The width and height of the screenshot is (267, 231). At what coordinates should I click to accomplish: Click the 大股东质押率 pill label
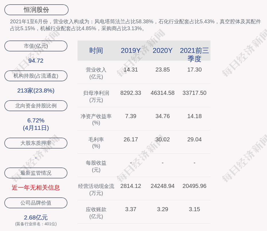[36, 143]
